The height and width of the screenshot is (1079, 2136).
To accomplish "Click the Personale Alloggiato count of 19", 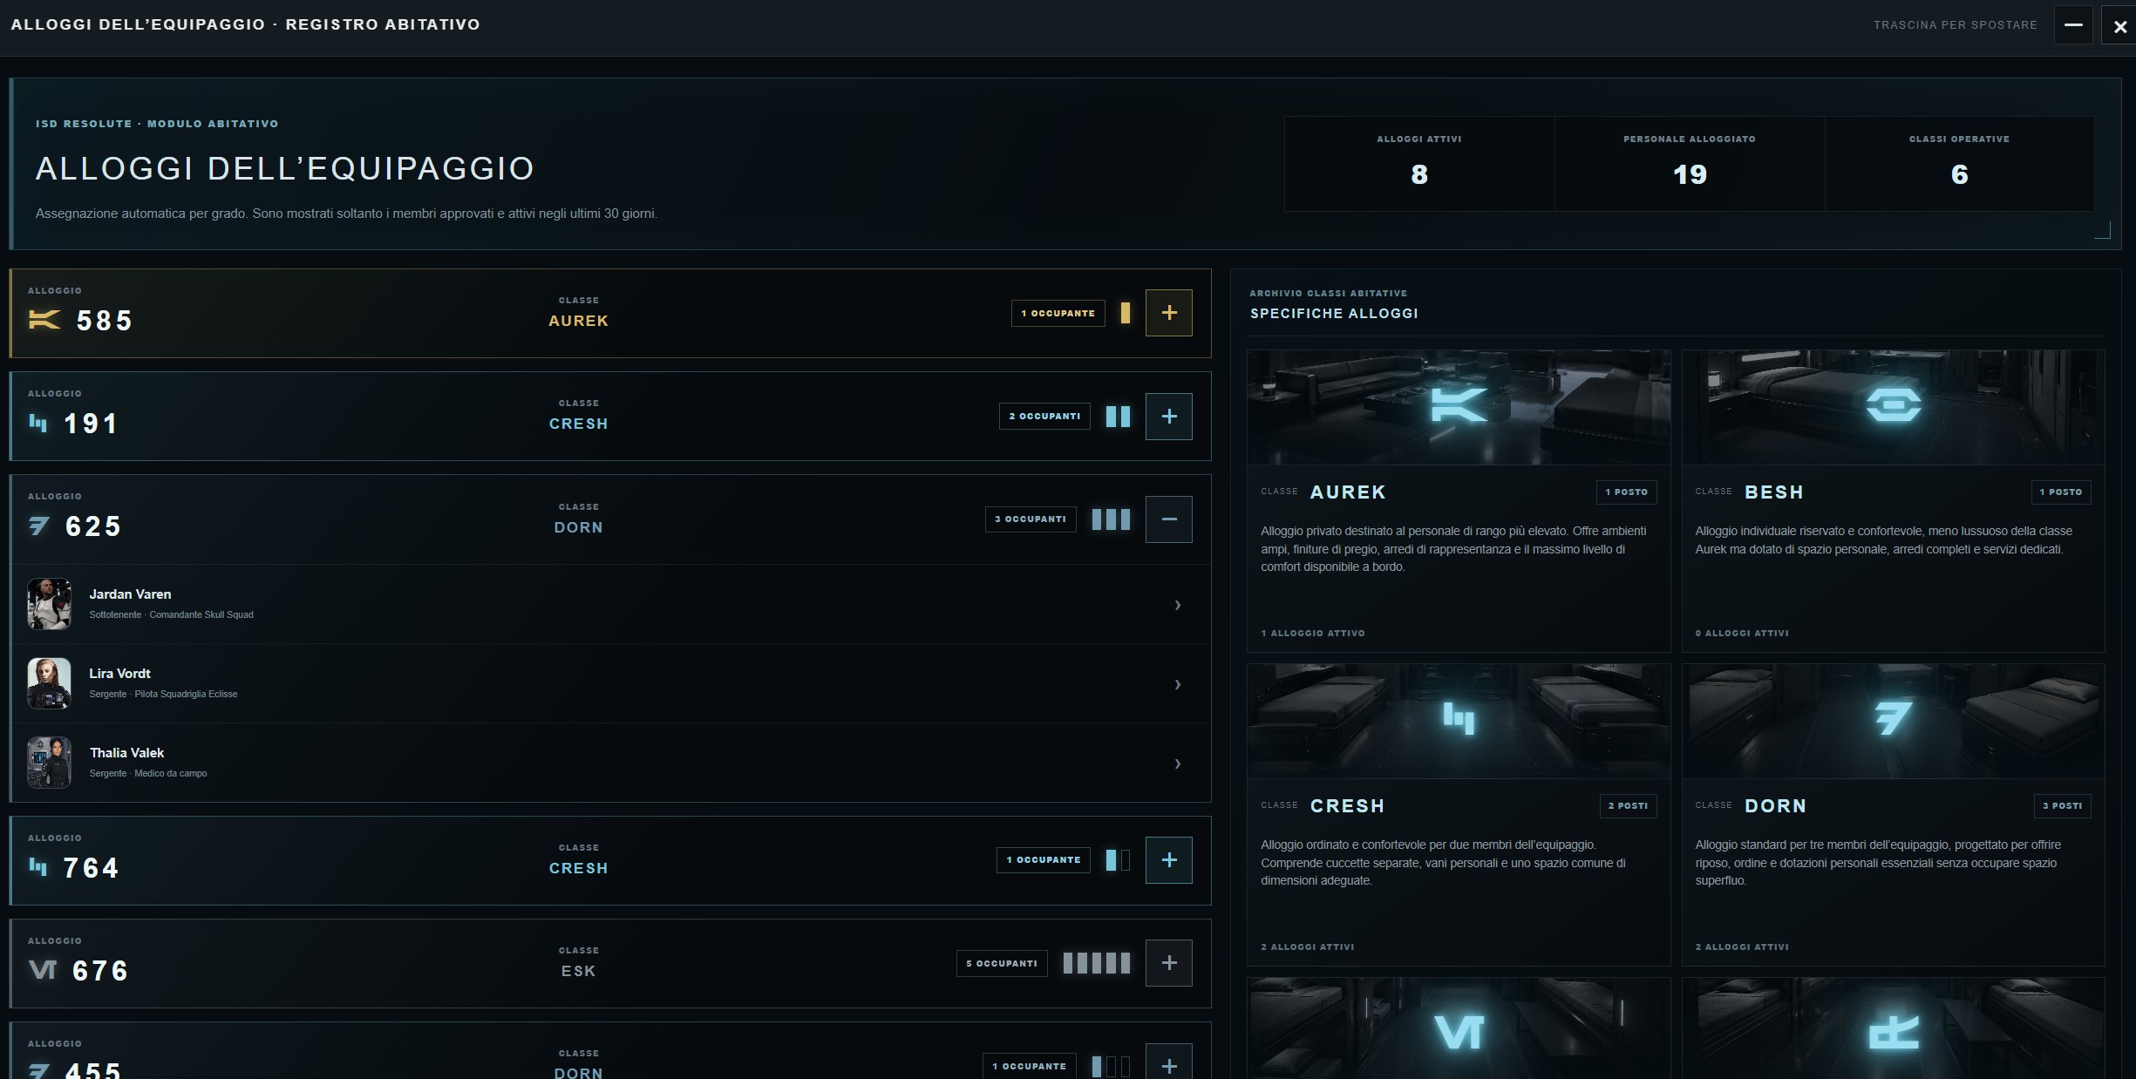I will 1690,175.
